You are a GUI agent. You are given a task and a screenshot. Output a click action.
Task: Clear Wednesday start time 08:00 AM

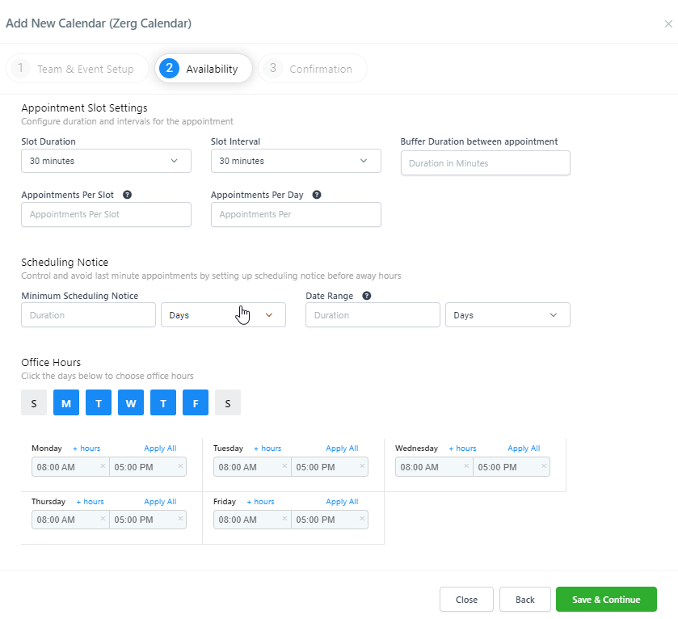pyautogui.click(x=466, y=465)
